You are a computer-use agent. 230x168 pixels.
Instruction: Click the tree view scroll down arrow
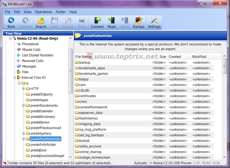pyautogui.click(x=71, y=157)
